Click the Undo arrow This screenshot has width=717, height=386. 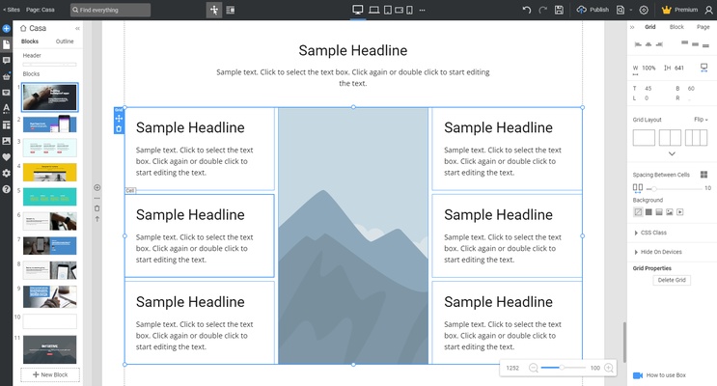point(527,10)
